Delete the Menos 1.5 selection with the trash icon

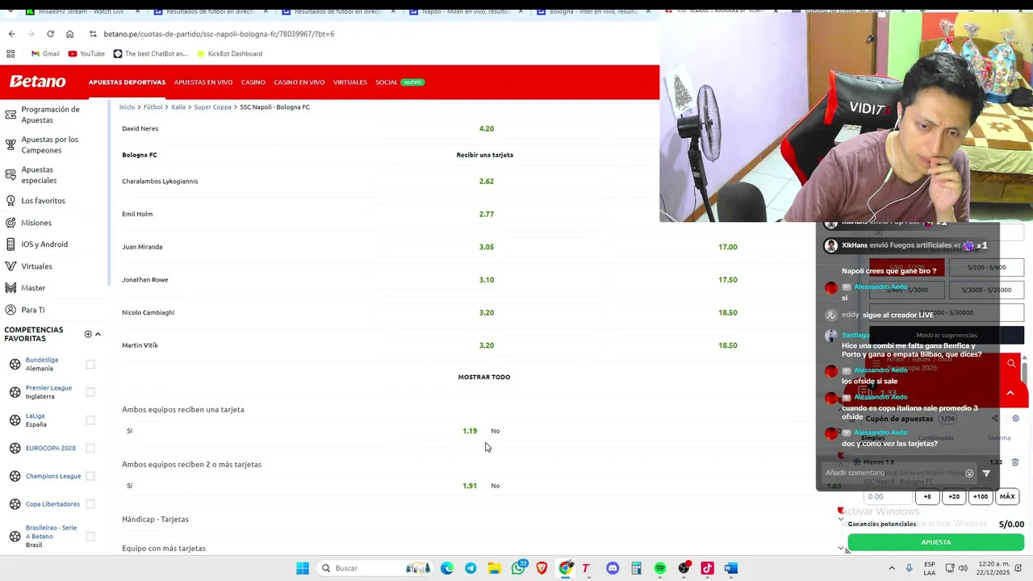[x=1015, y=462]
